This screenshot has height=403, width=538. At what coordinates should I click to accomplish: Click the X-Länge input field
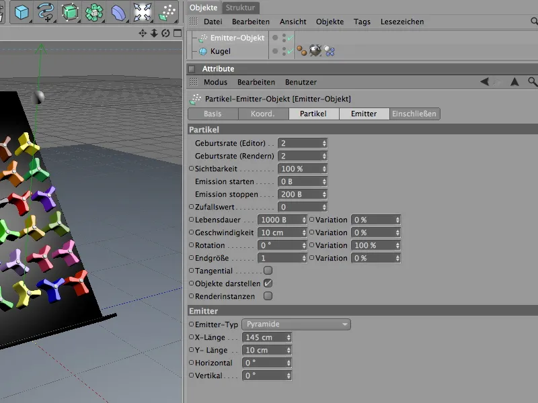pyautogui.click(x=264, y=337)
